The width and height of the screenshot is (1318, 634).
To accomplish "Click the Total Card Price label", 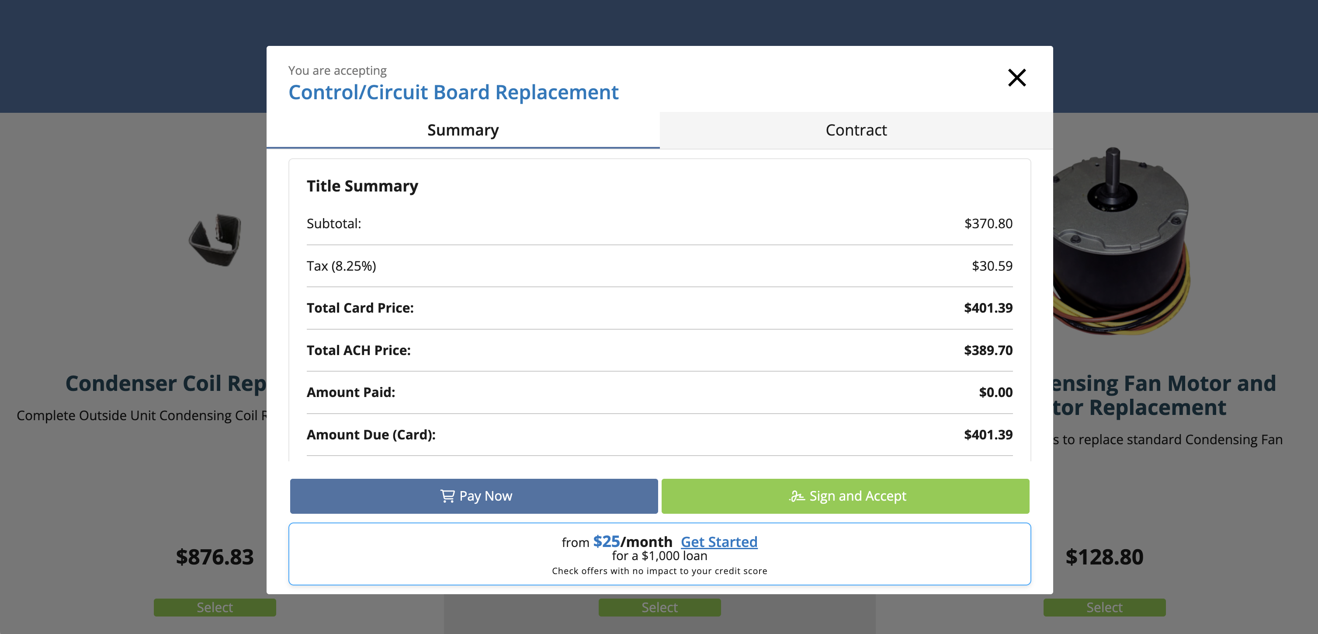I will click(x=360, y=308).
